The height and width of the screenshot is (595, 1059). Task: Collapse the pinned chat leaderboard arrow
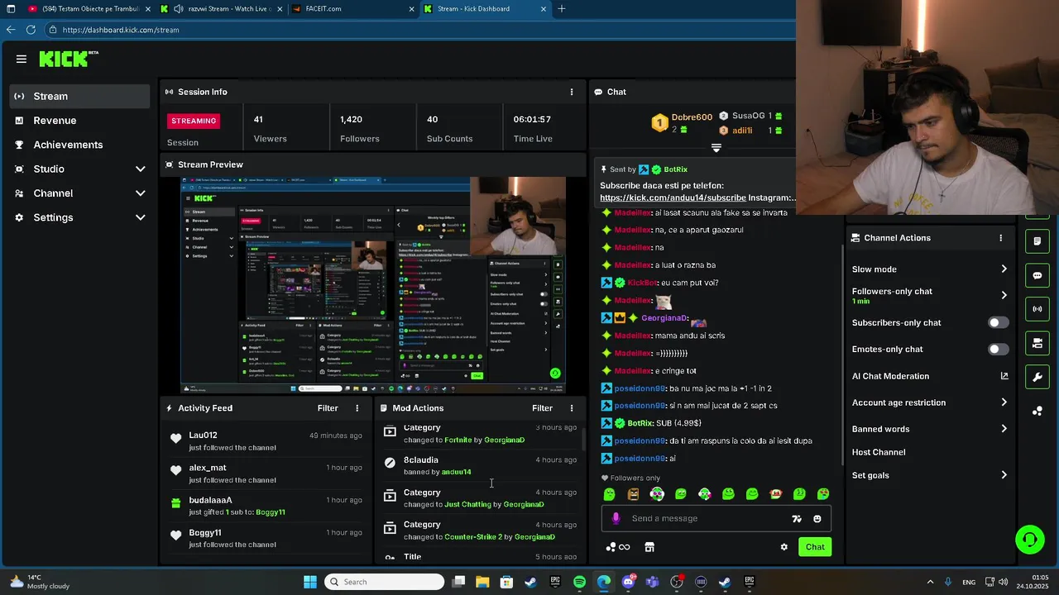(716, 148)
